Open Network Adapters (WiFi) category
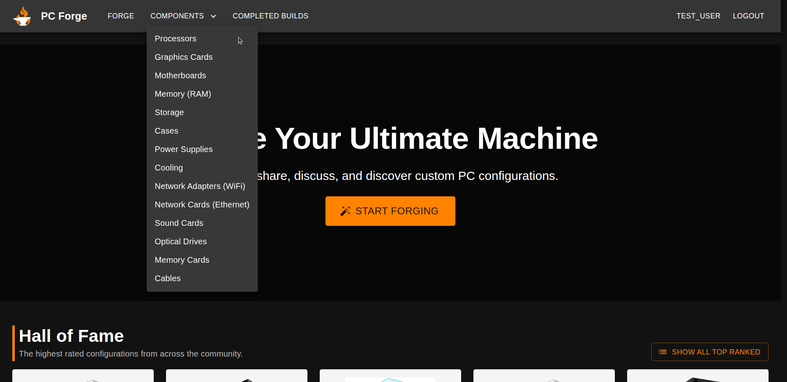This screenshot has height=382, width=787. coord(200,186)
